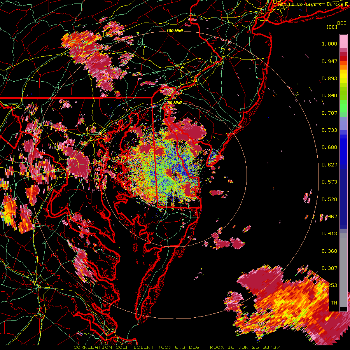Select the 0.893 legend value
Screen dimensions: 350x350
(329, 78)
